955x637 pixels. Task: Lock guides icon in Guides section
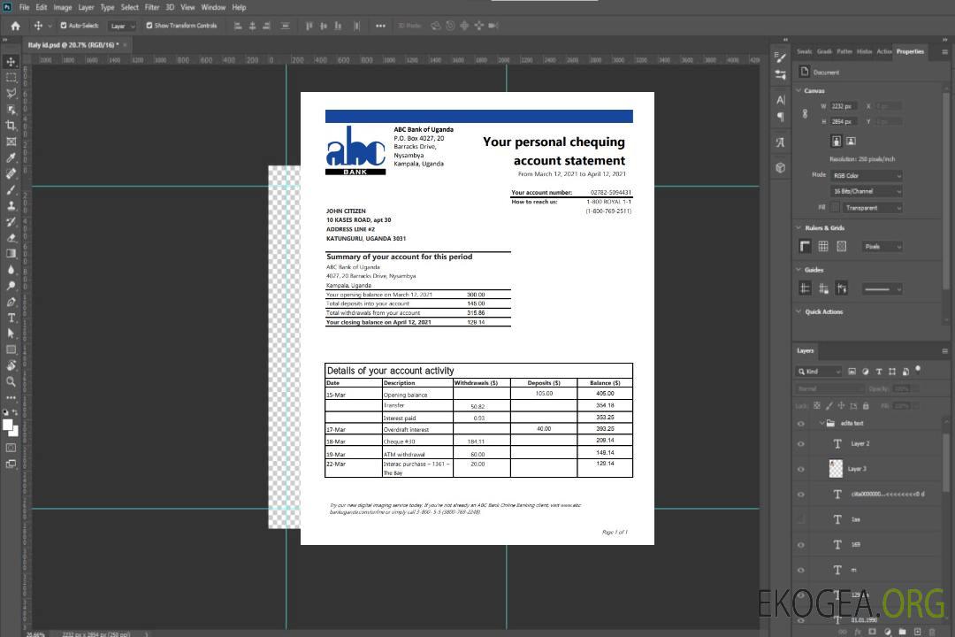(x=823, y=289)
